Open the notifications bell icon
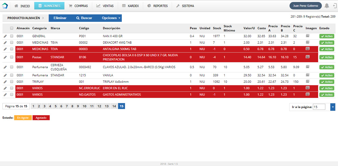Screen dimensions: 338x166 (x=327, y=6)
